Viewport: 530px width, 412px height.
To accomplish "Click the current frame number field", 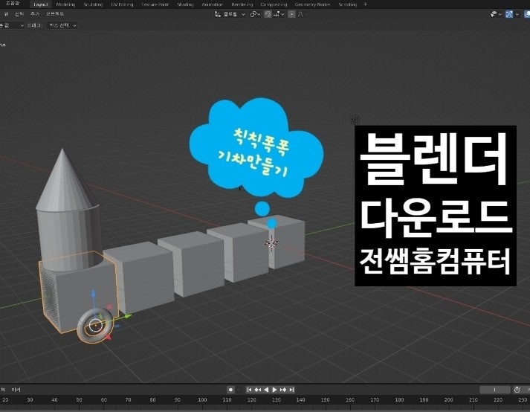I will [x=495, y=390].
